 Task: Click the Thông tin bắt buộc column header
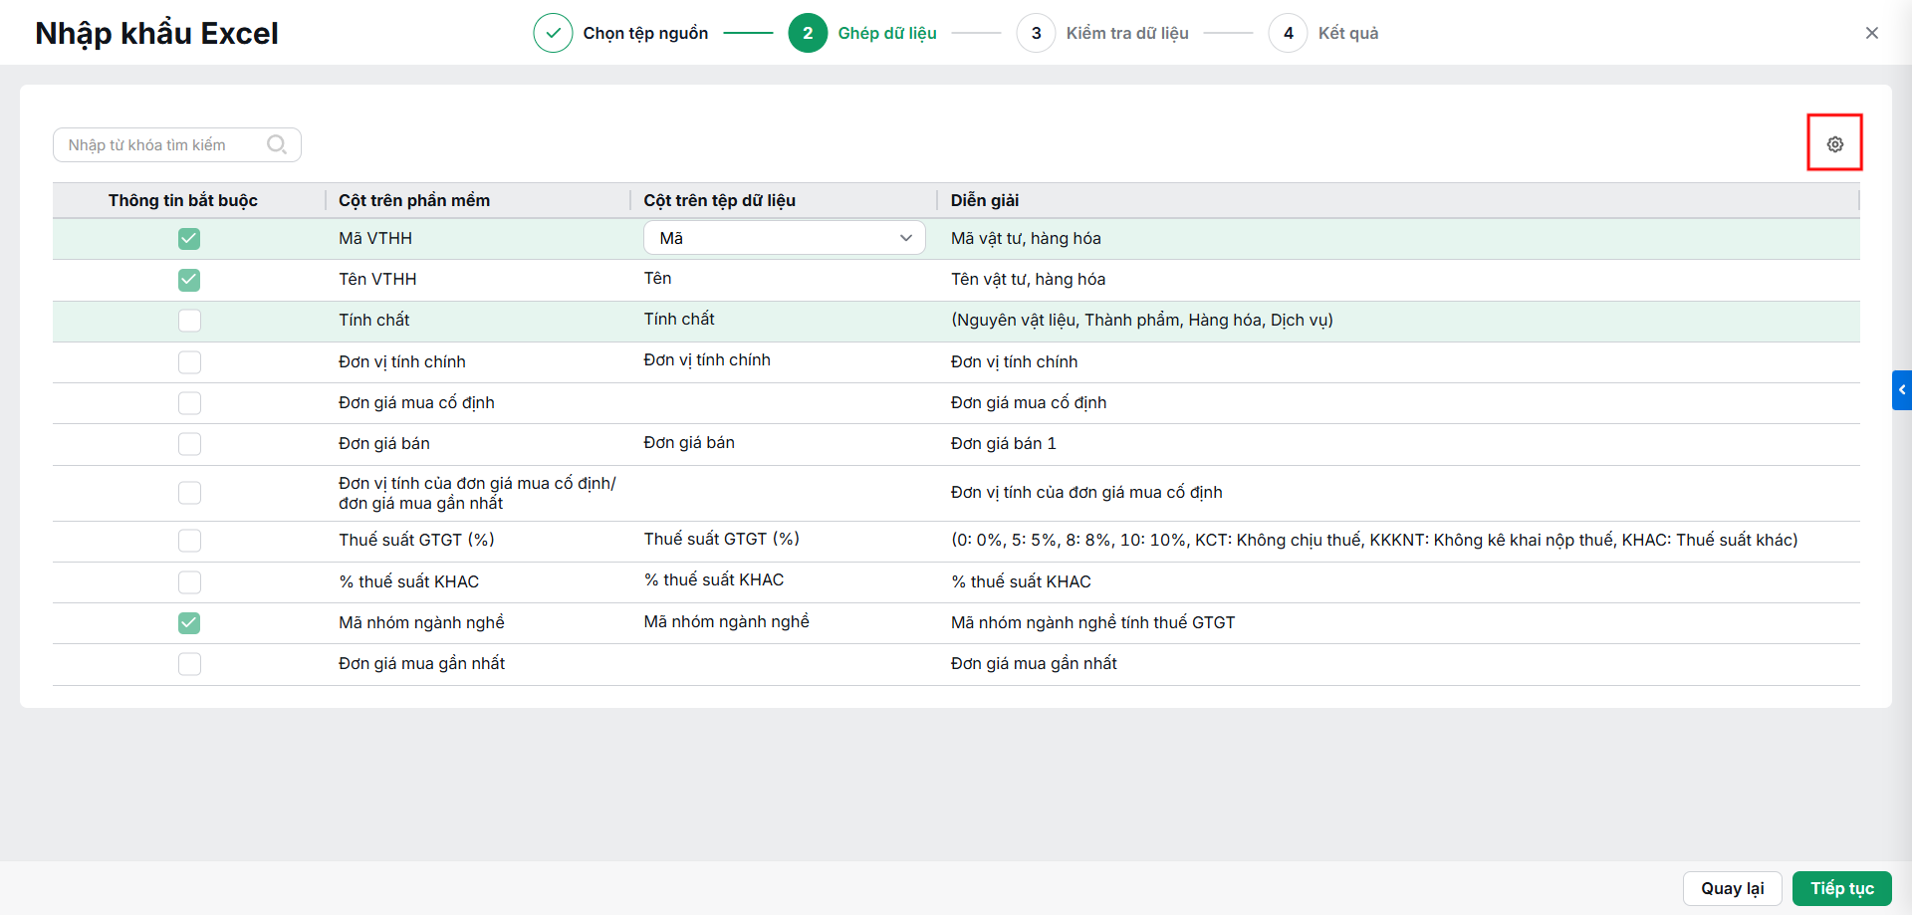point(183,200)
